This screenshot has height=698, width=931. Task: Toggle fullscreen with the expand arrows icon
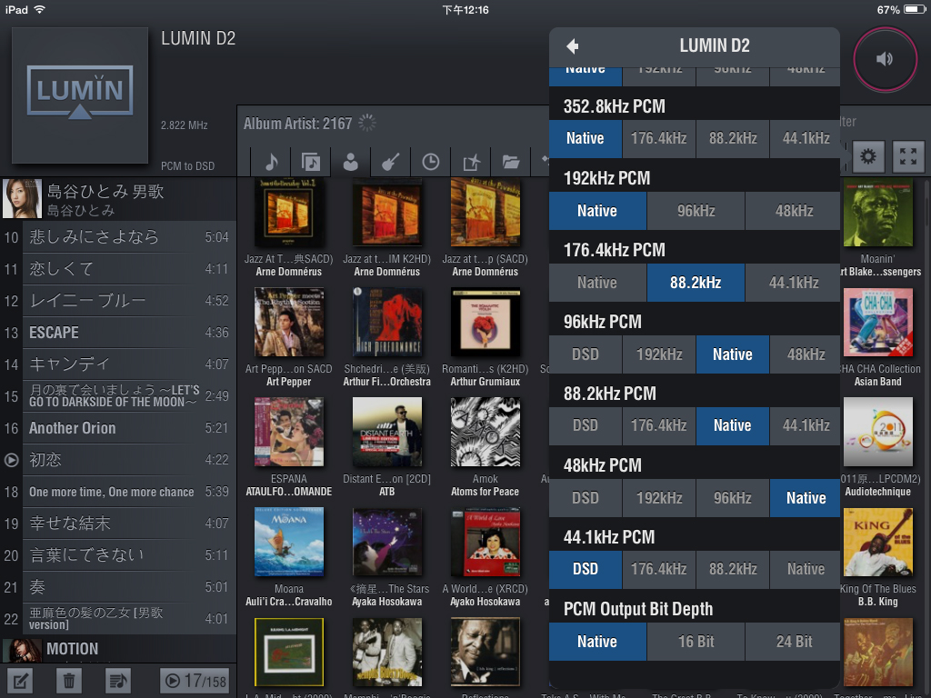click(x=908, y=156)
